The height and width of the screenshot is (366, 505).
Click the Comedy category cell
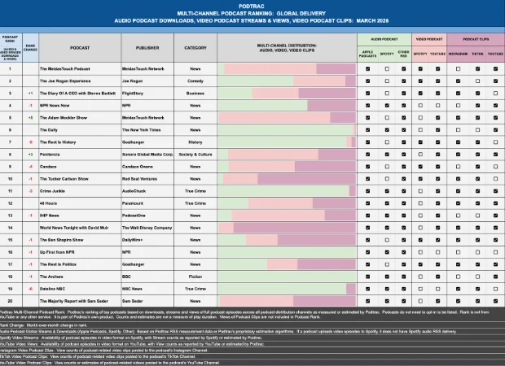coord(195,81)
